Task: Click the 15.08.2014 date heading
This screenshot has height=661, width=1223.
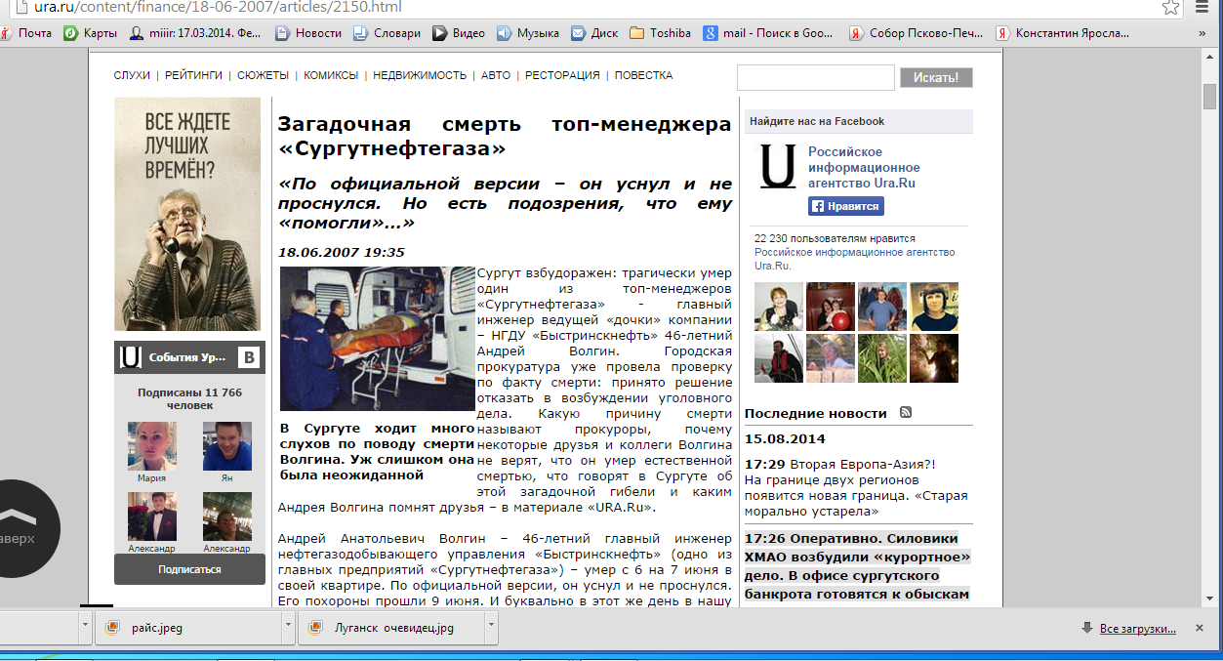Action: (x=785, y=439)
